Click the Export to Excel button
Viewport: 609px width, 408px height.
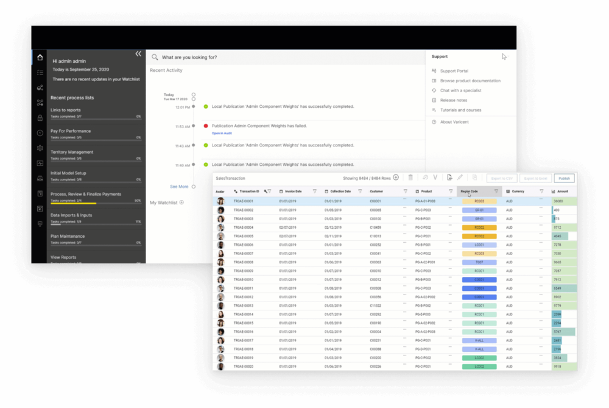tap(535, 178)
